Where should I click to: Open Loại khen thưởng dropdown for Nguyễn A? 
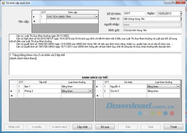[x=178, y=87]
